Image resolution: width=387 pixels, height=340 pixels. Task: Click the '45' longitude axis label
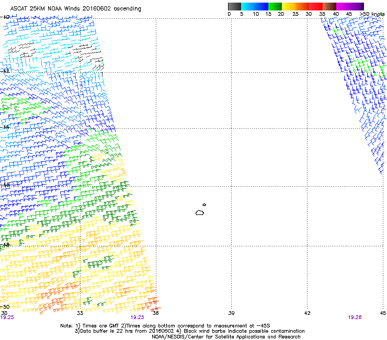click(383, 313)
